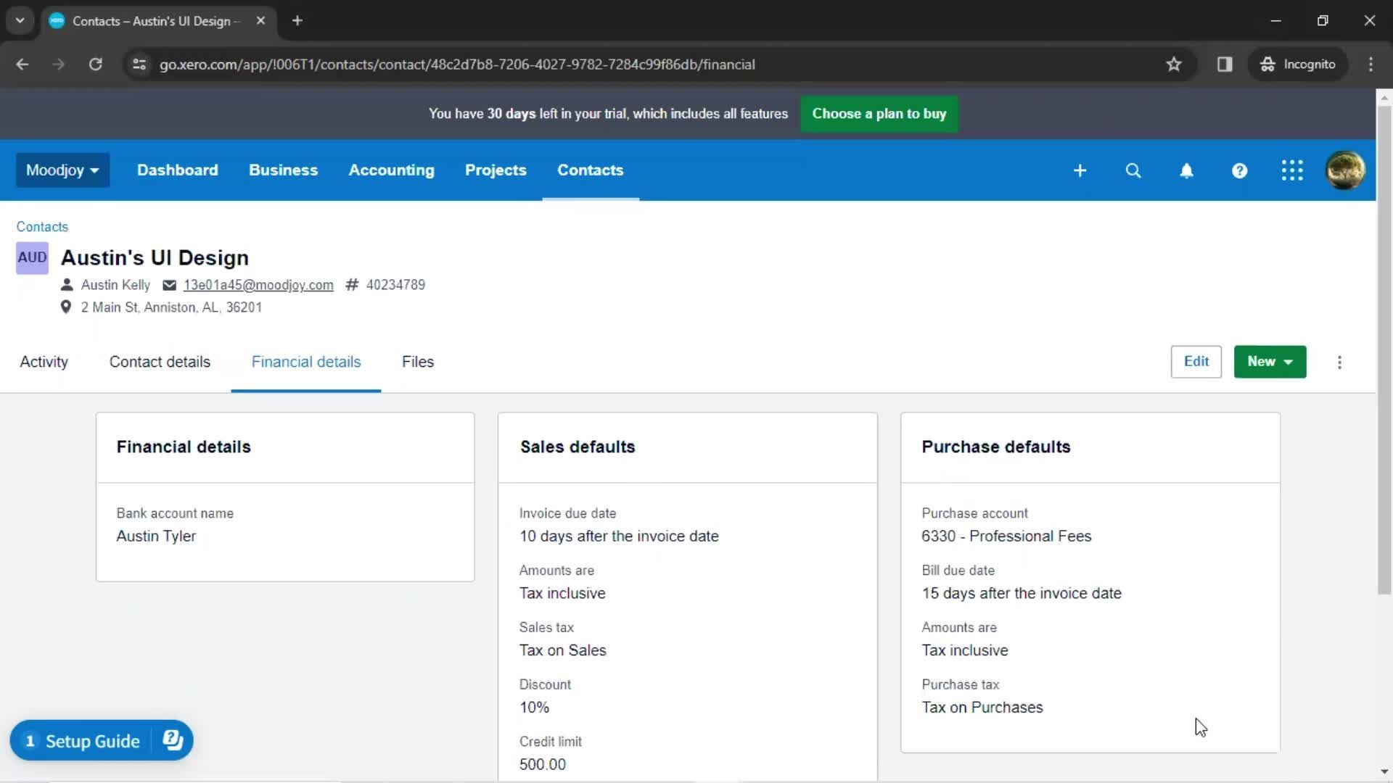Click 15 days after the invoice date
Image resolution: width=1393 pixels, height=783 pixels.
click(1022, 594)
